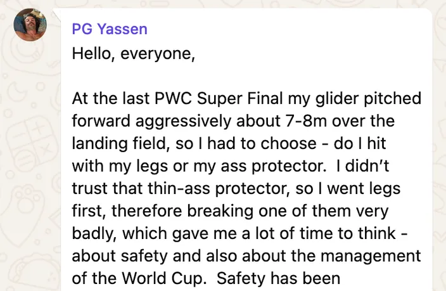
Task: Click the word management in the message
Action: pyautogui.click(x=371, y=256)
